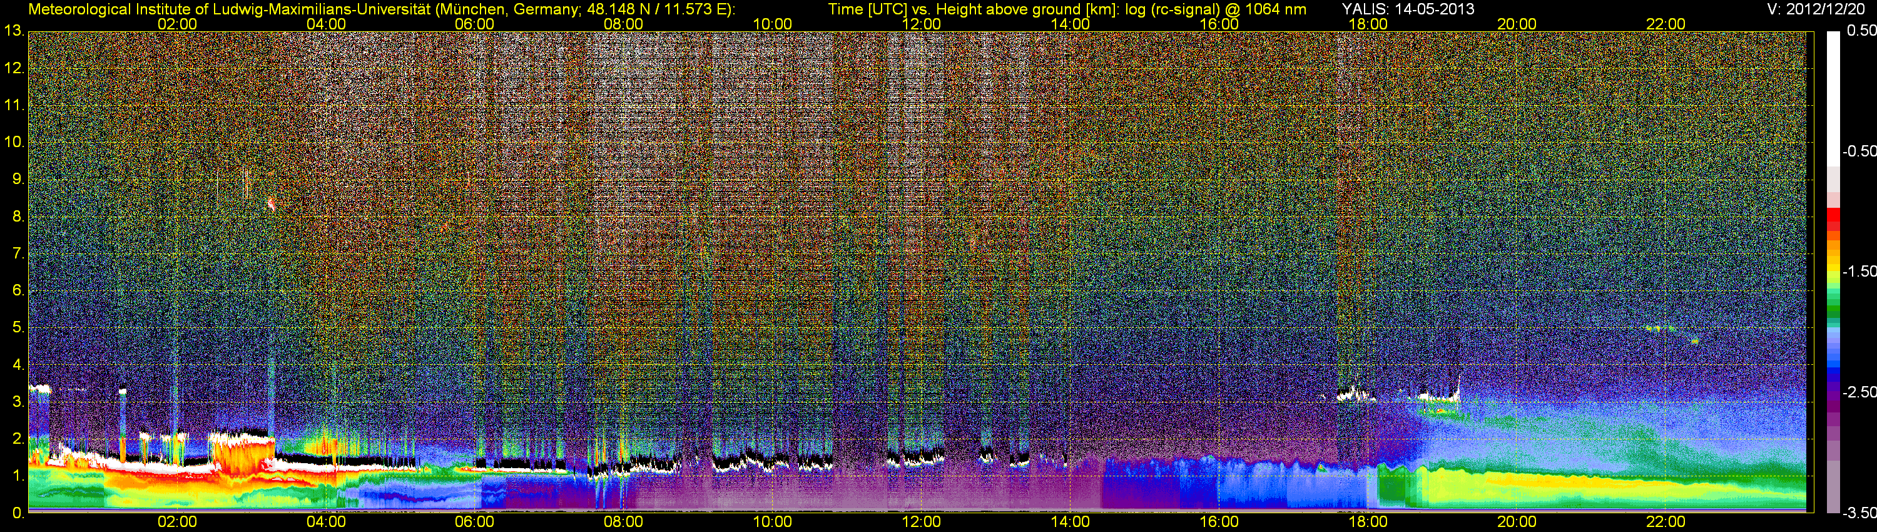The width and height of the screenshot is (1877, 532).
Task: Click the "6." height axis label
Action: pos(18,291)
